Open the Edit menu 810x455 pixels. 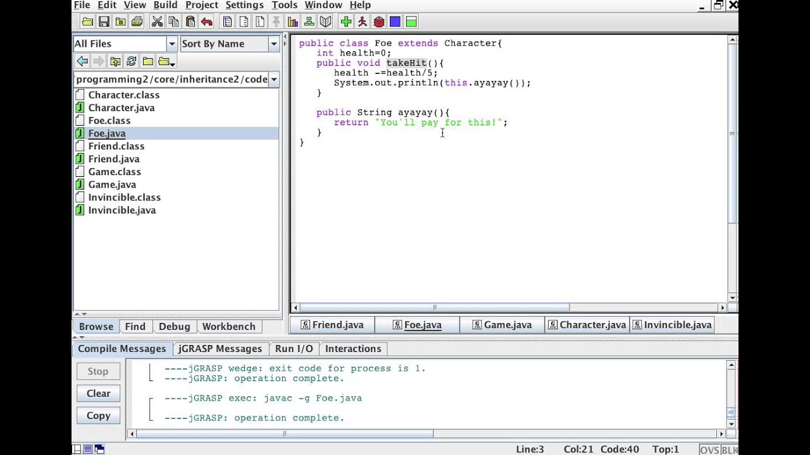point(107,5)
